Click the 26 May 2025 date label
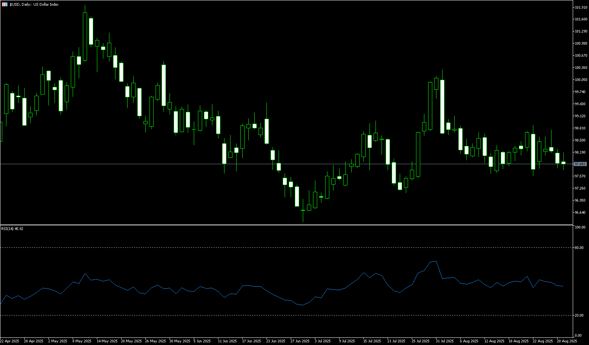The height and width of the screenshot is (345, 589). [x=155, y=341]
